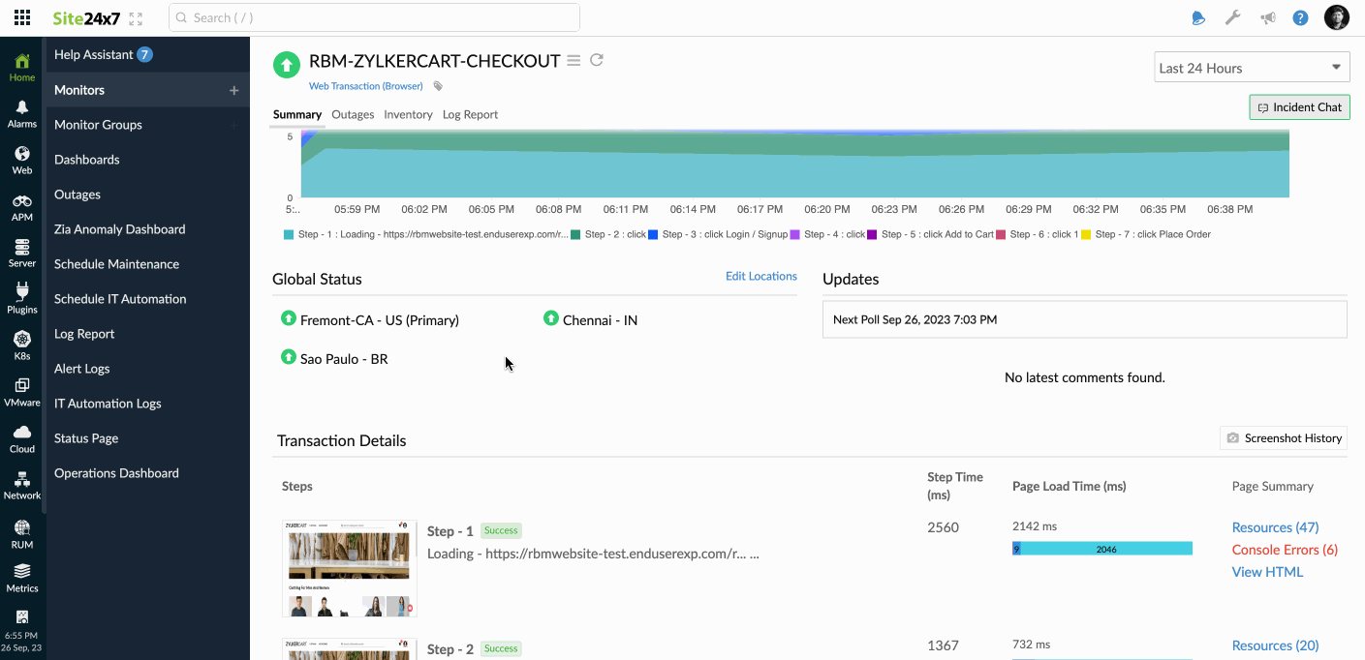The height and width of the screenshot is (660, 1365).
Task: Click the refresh icon beside monitor name
Action: (597, 60)
